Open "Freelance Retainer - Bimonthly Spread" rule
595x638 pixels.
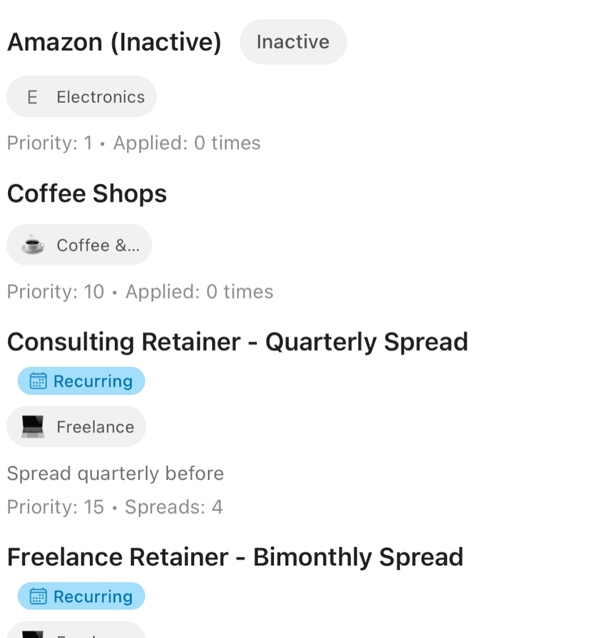235,557
